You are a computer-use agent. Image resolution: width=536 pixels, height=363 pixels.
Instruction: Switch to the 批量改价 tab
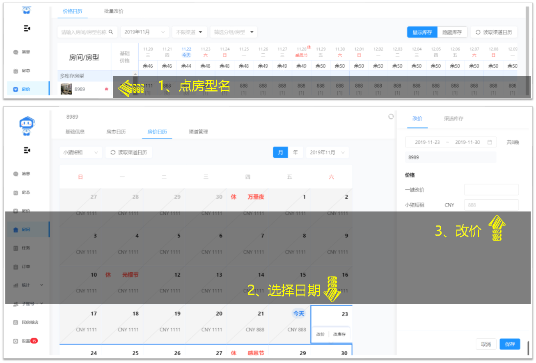pyautogui.click(x=114, y=11)
